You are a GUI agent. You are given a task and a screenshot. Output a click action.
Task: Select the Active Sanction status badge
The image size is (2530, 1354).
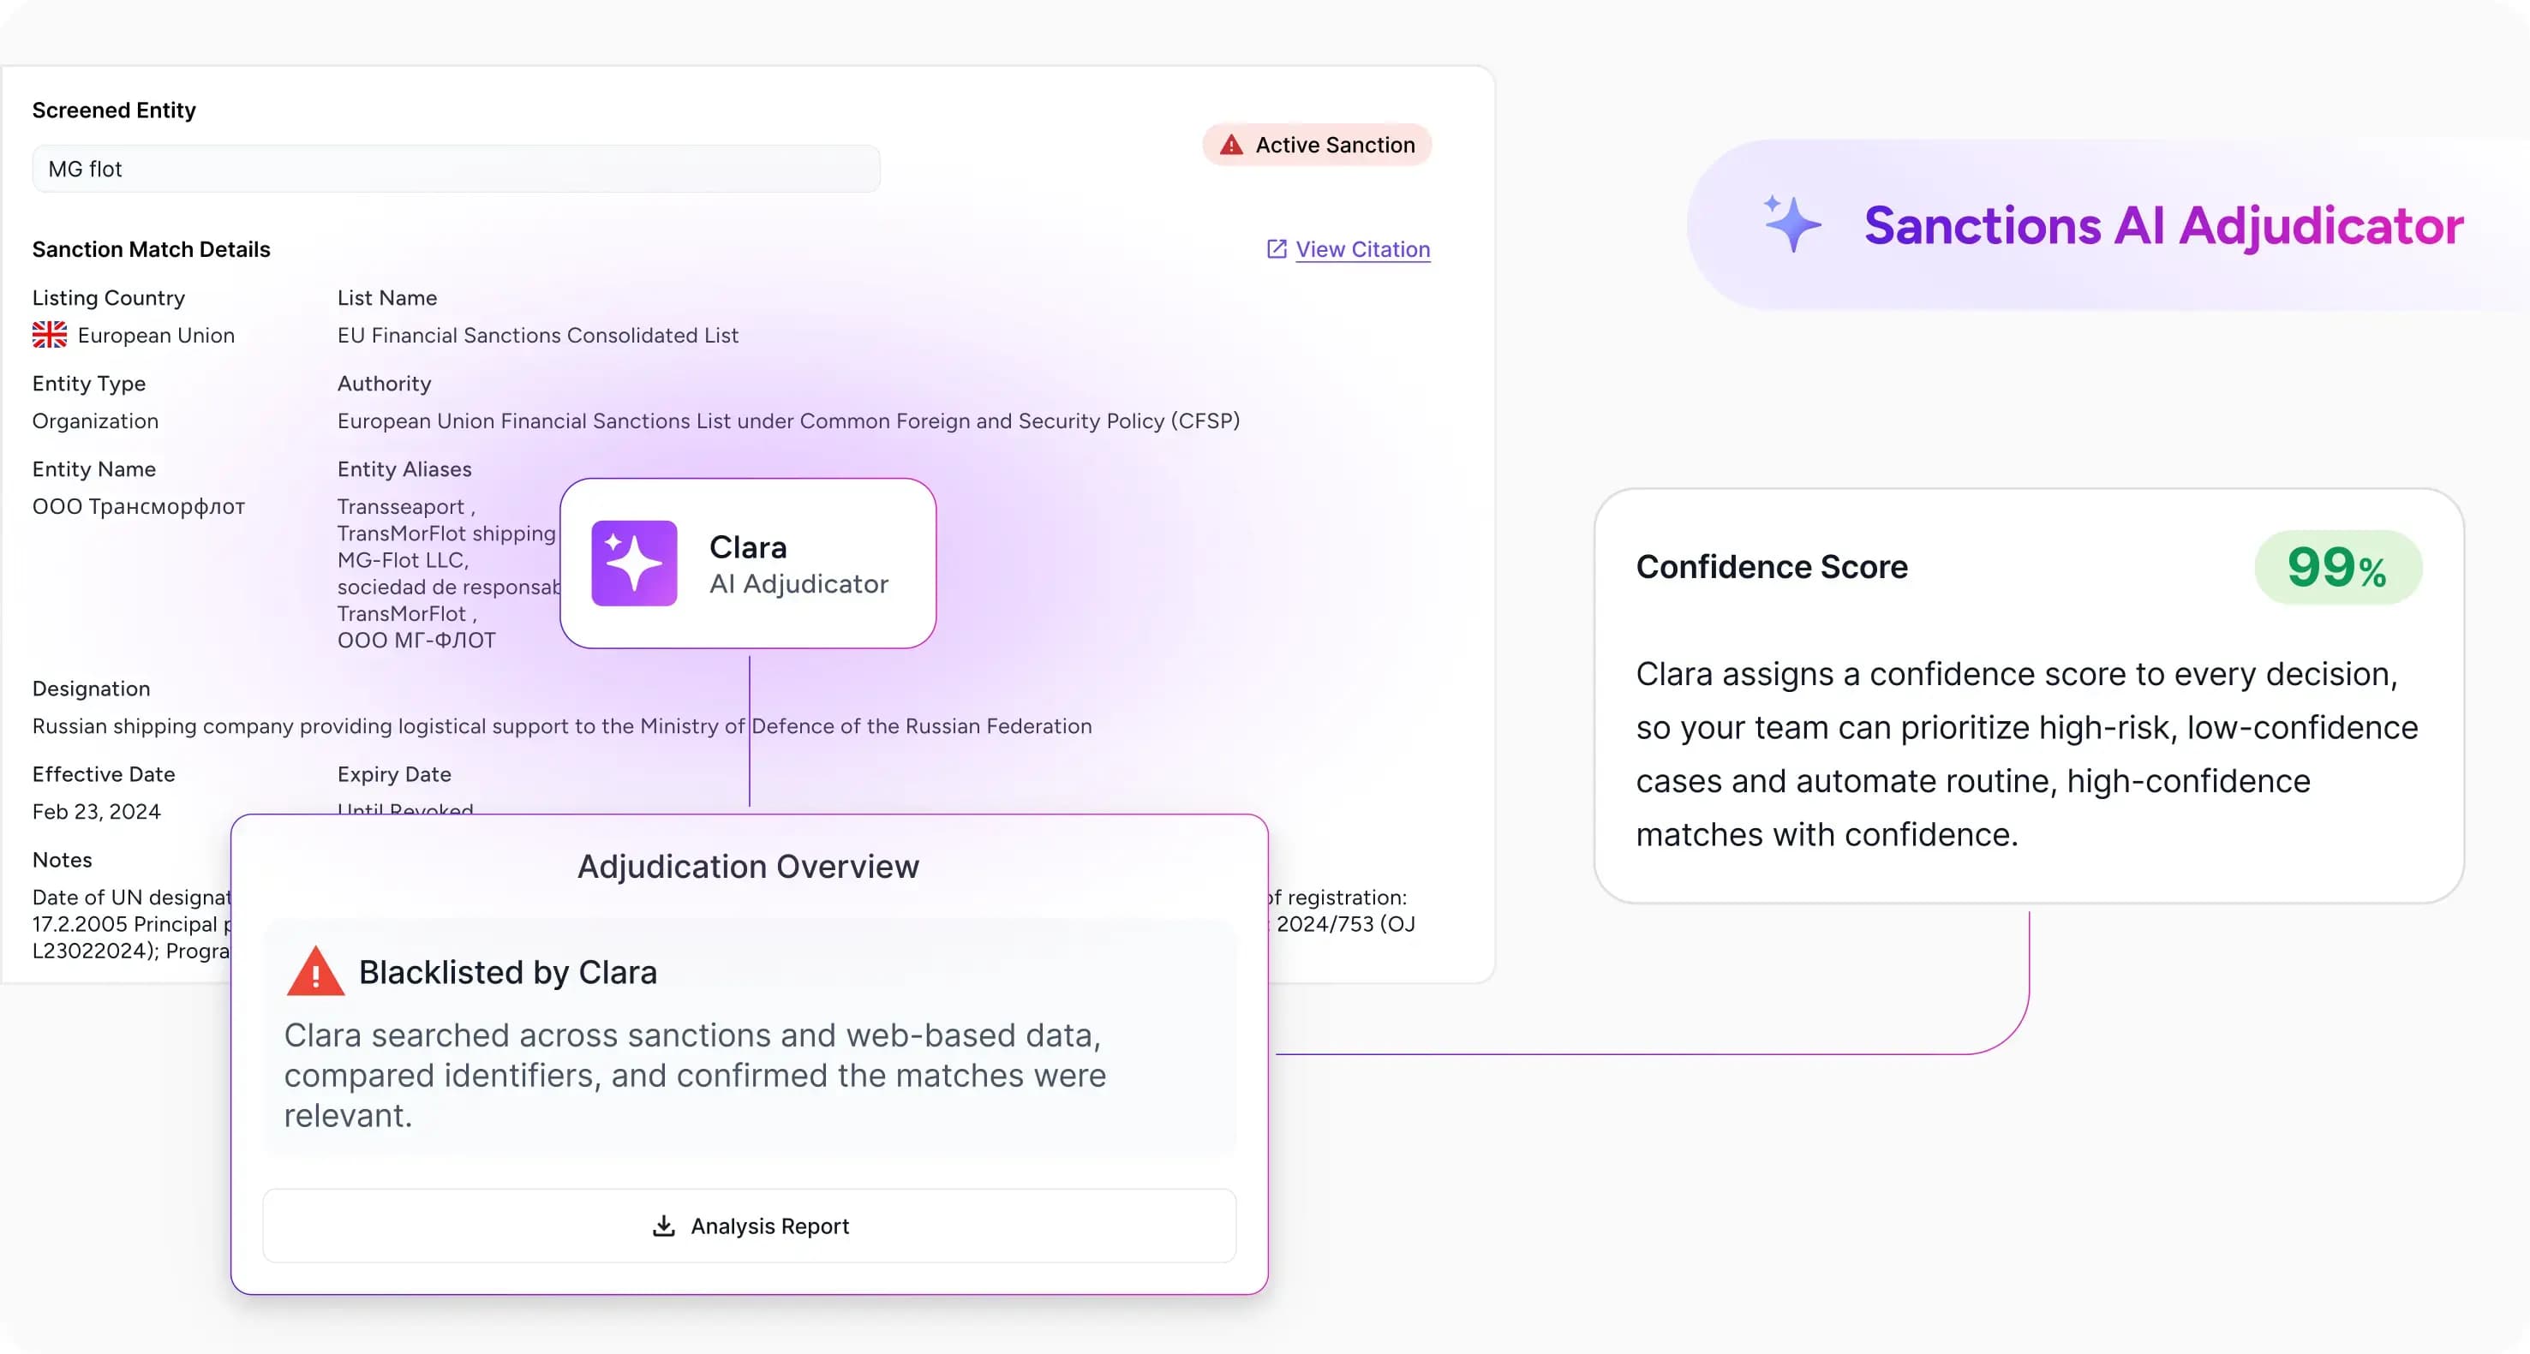click(1317, 146)
